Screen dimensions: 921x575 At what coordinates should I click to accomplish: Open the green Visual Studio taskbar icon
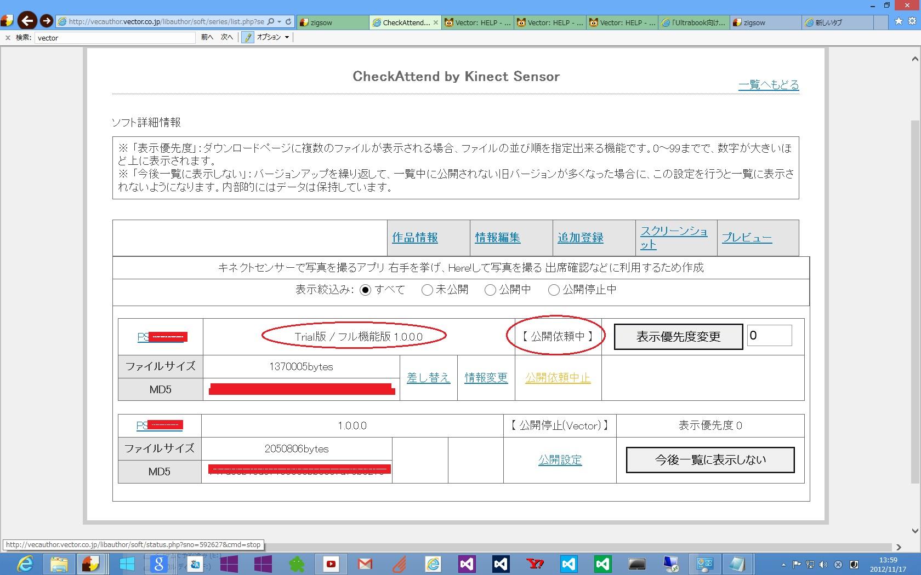point(602,563)
